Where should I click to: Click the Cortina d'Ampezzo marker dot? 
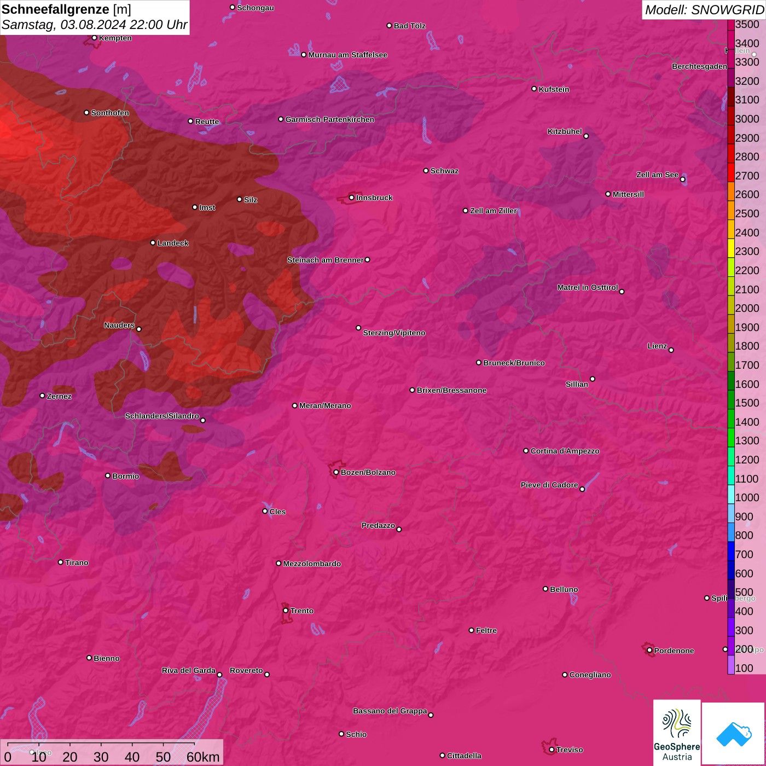point(526,451)
